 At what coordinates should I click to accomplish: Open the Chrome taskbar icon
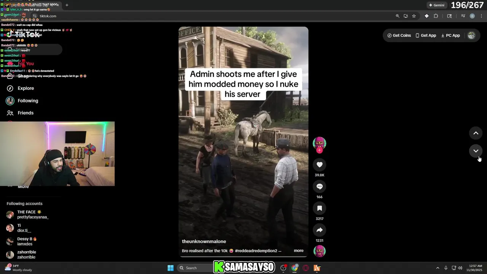click(x=294, y=268)
